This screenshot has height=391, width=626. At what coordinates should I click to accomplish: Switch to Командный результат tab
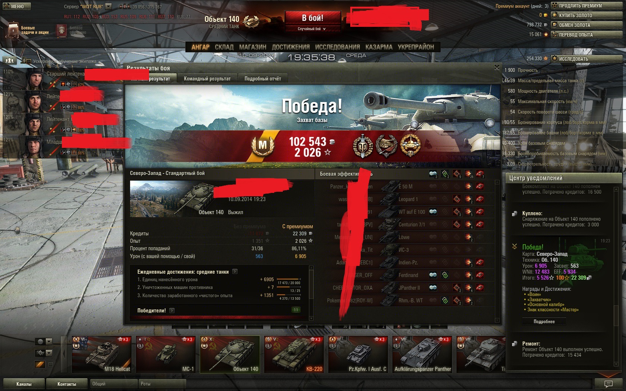pyautogui.click(x=207, y=79)
